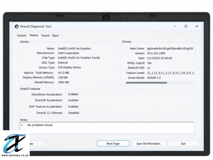Viewport: 213px width, 160px height.
Task: Click DirectX 12 Ultimate Disabled status
Action: pos(73,113)
